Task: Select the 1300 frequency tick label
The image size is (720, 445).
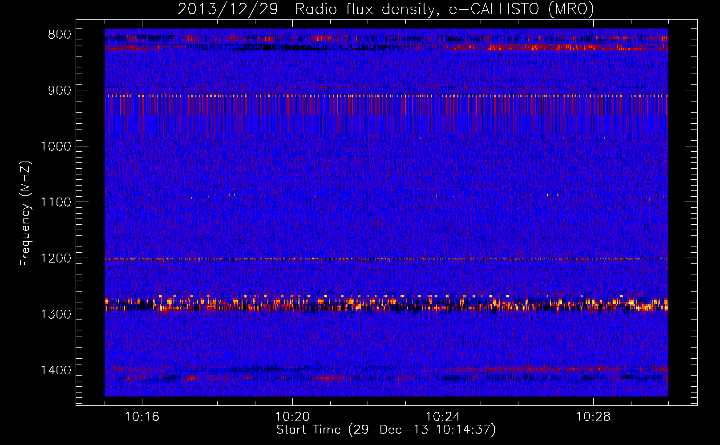Action: [56, 314]
